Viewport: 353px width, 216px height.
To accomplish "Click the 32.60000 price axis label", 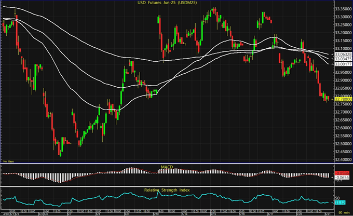I will [342, 127].
